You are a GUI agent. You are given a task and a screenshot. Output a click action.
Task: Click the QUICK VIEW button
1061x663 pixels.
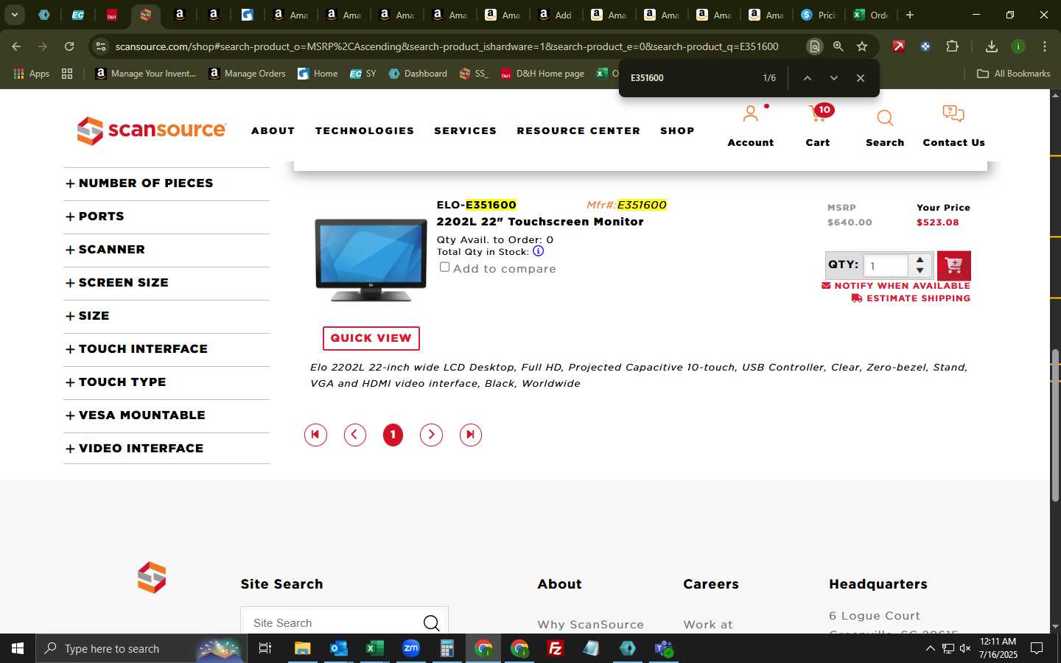pos(371,338)
